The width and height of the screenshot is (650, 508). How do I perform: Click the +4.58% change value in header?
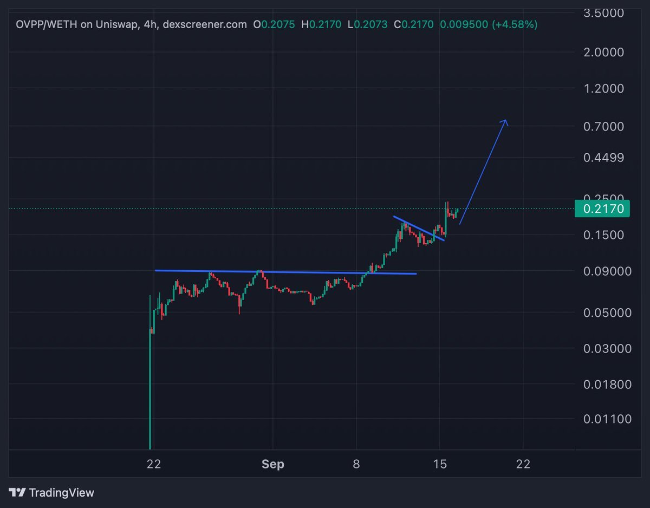[515, 24]
